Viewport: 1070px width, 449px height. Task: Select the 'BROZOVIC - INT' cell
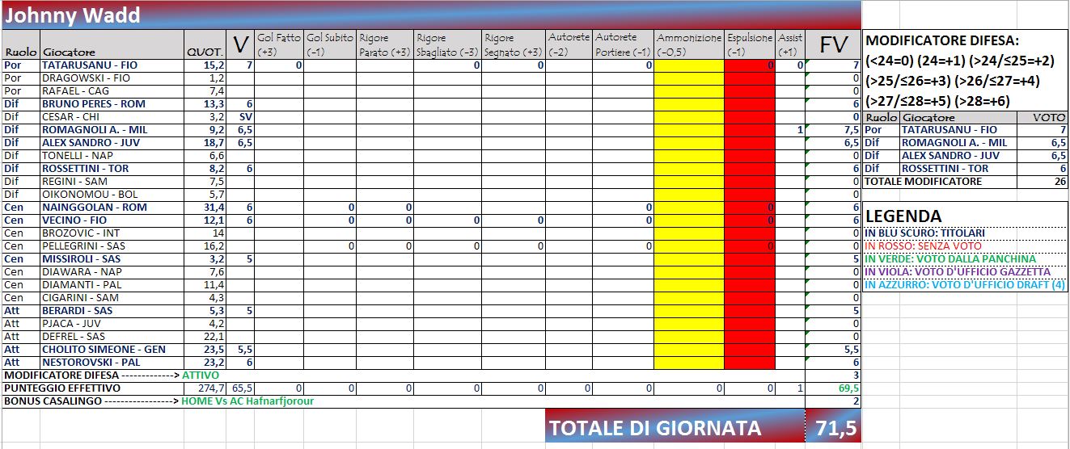point(112,233)
